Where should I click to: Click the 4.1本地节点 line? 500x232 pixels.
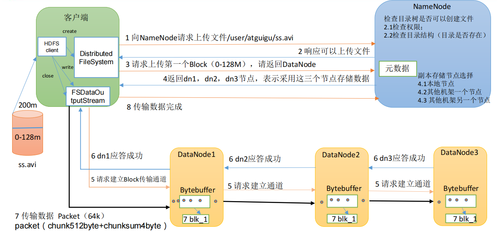(x=436, y=84)
